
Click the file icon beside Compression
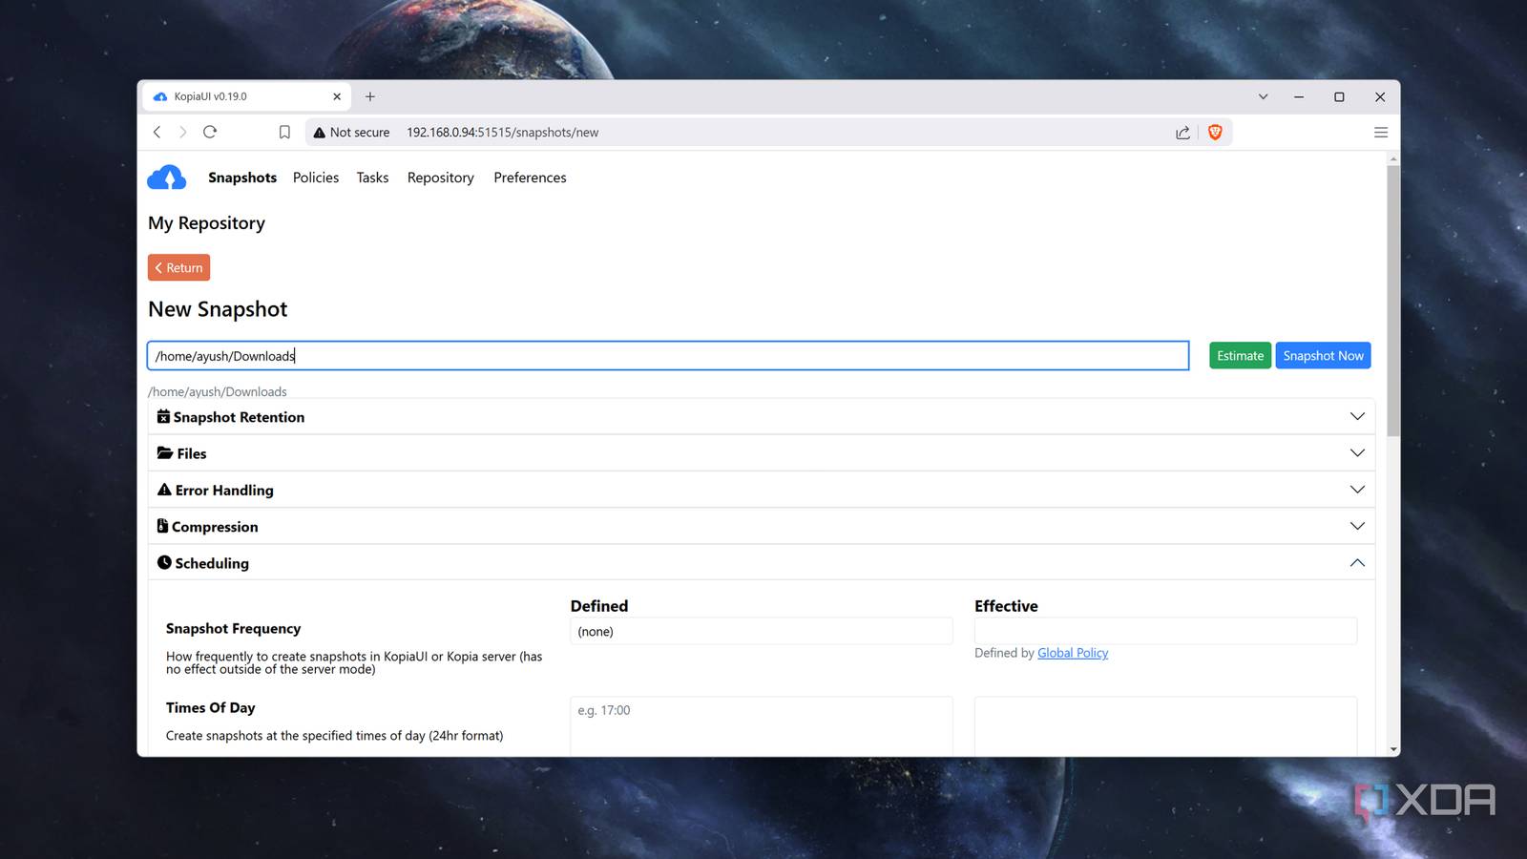click(x=163, y=526)
